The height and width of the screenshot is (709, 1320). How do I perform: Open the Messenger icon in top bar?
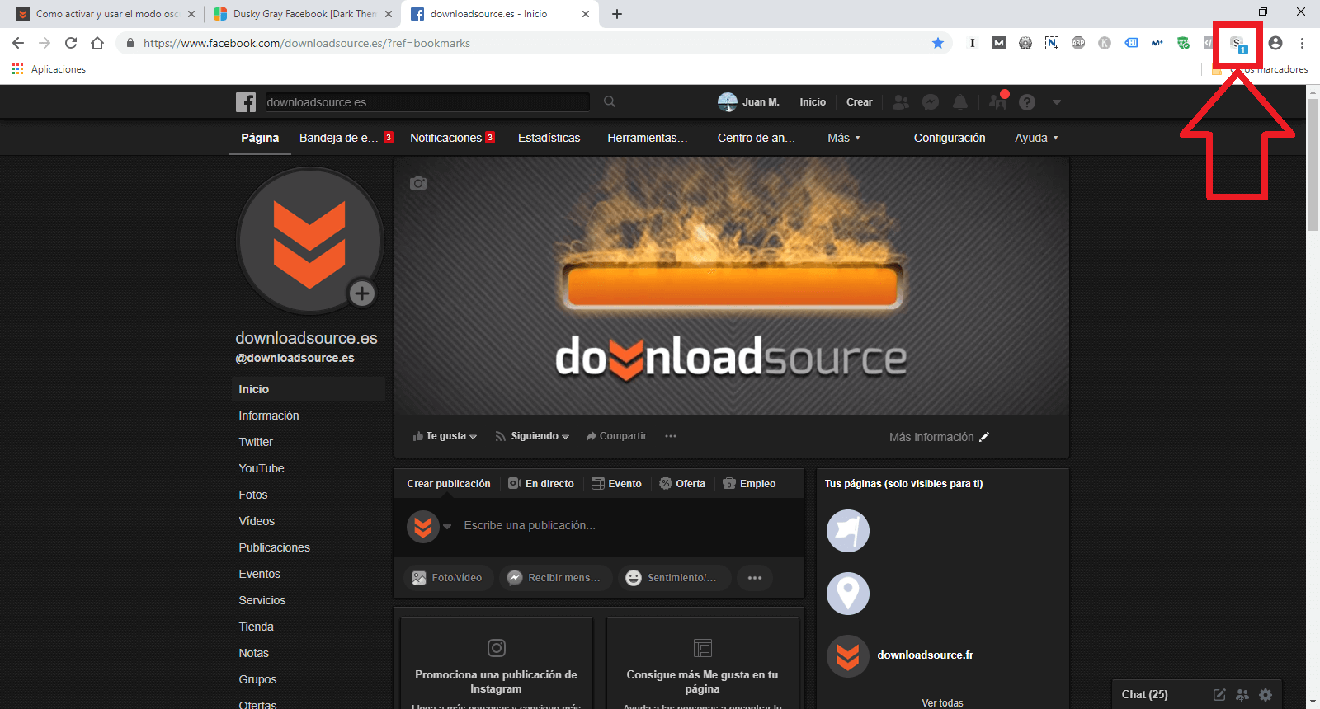coord(931,102)
